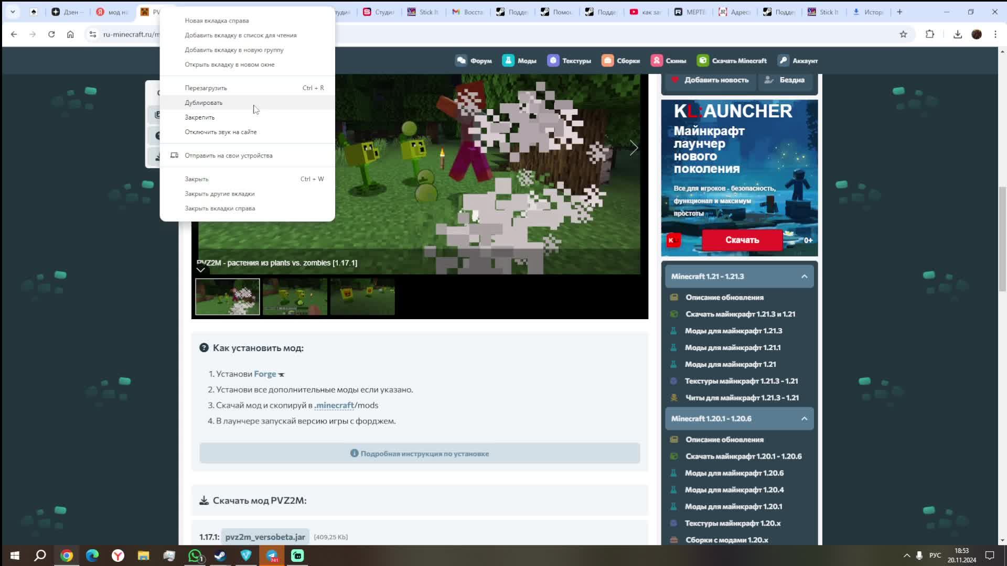Reload the page using the refresh icon

pos(51,35)
